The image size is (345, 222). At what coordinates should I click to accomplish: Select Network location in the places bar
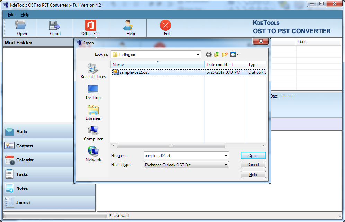click(x=93, y=154)
